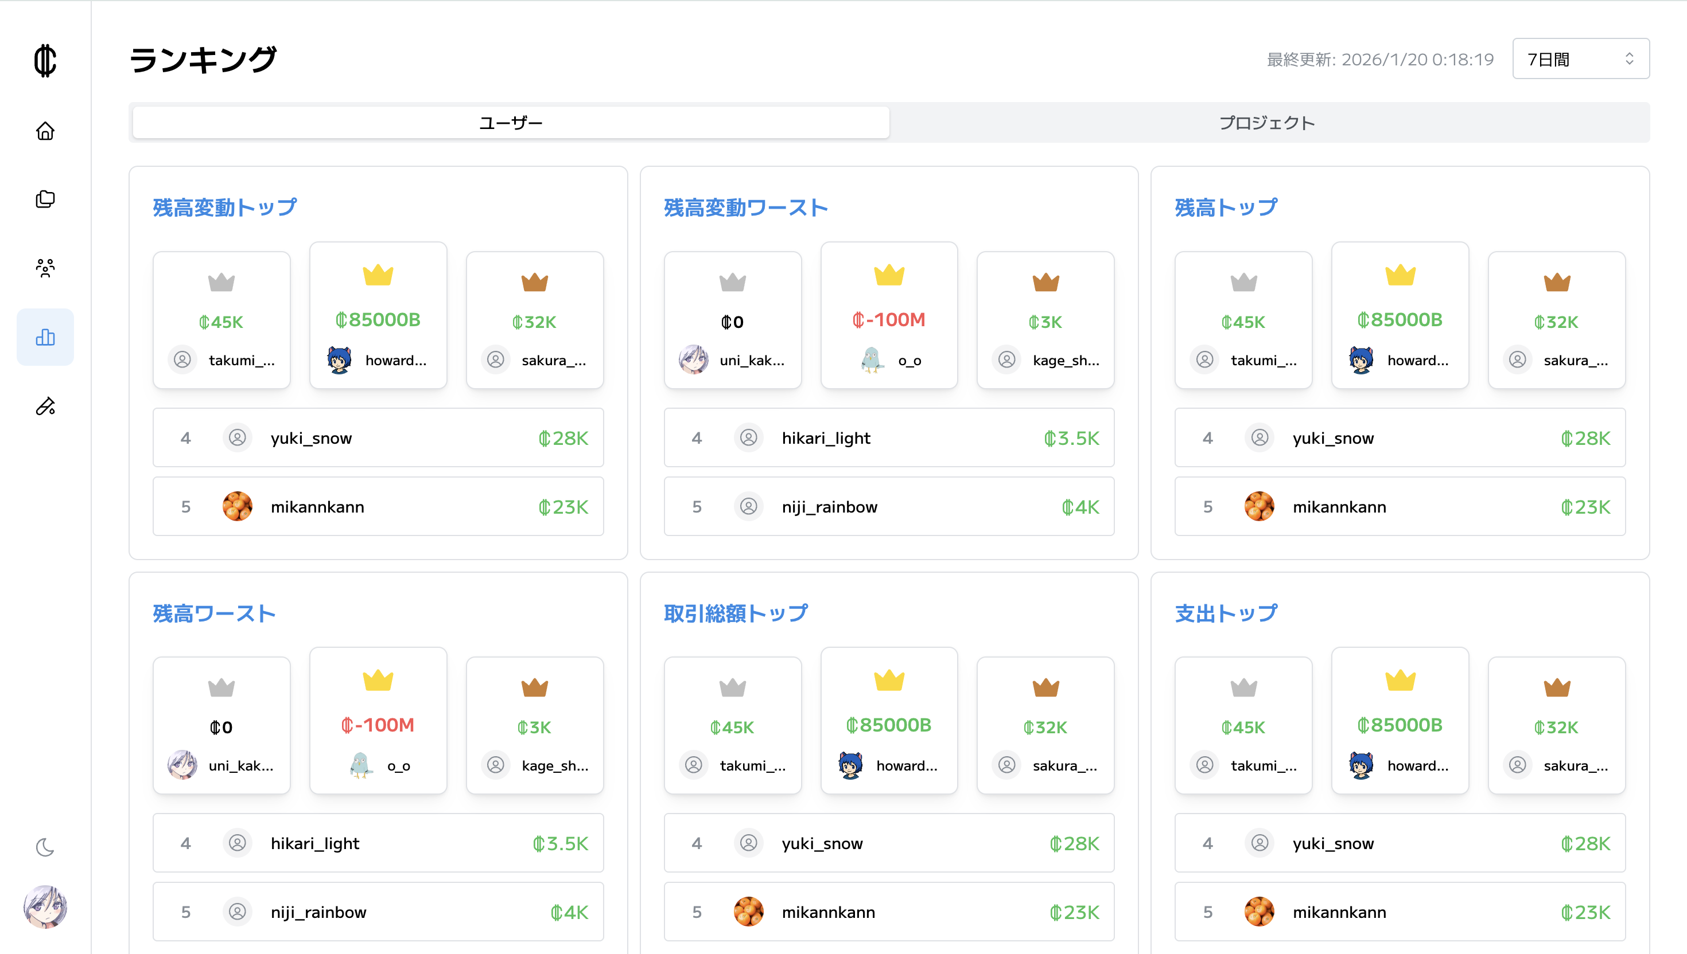
Task: Click gold crown howard card in 残高トップ
Action: (x=1399, y=316)
